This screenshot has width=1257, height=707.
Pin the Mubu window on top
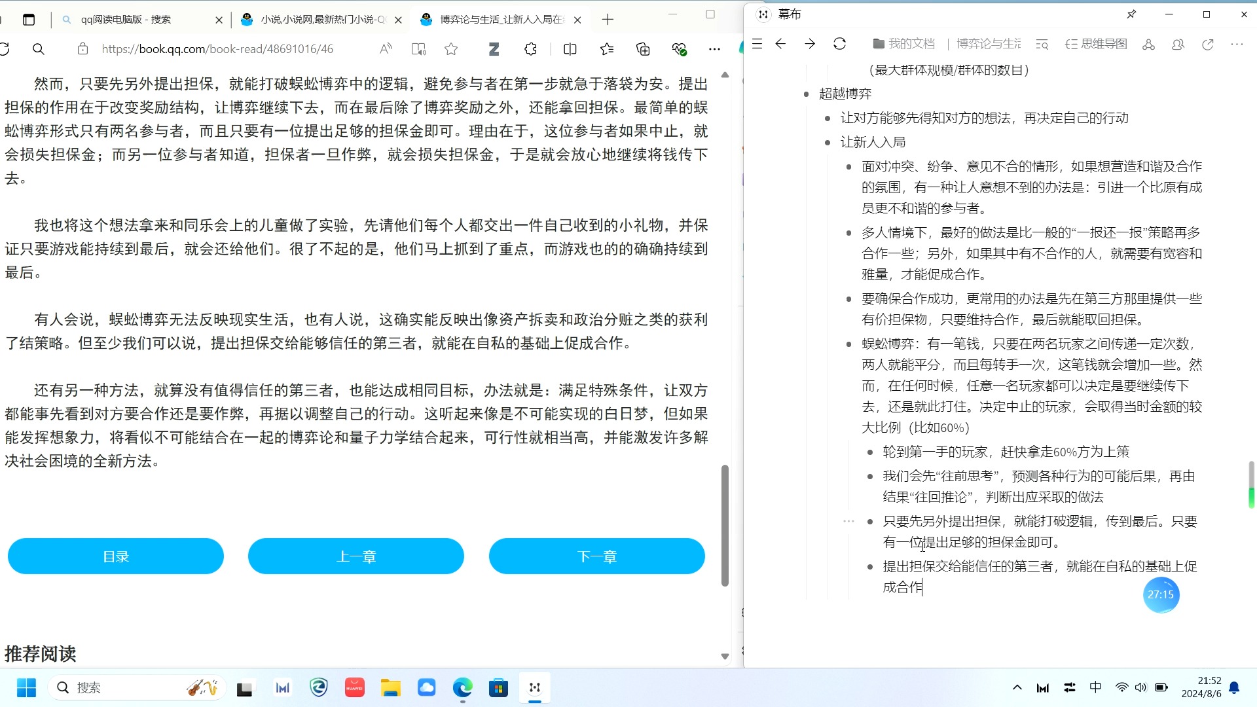pyautogui.click(x=1131, y=14)
